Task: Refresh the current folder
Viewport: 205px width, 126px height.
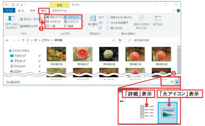Action: (x=120, y=40)
